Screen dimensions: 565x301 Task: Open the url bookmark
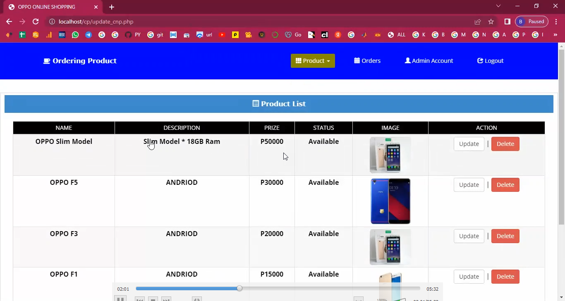coord(204,35)
